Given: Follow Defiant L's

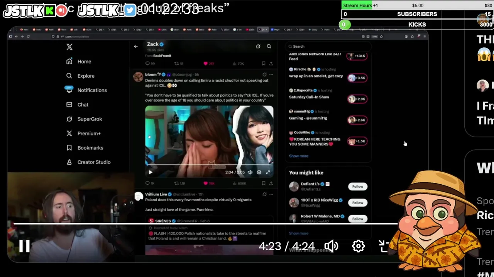Looking at the screenshot, I should tap(357, 187).
